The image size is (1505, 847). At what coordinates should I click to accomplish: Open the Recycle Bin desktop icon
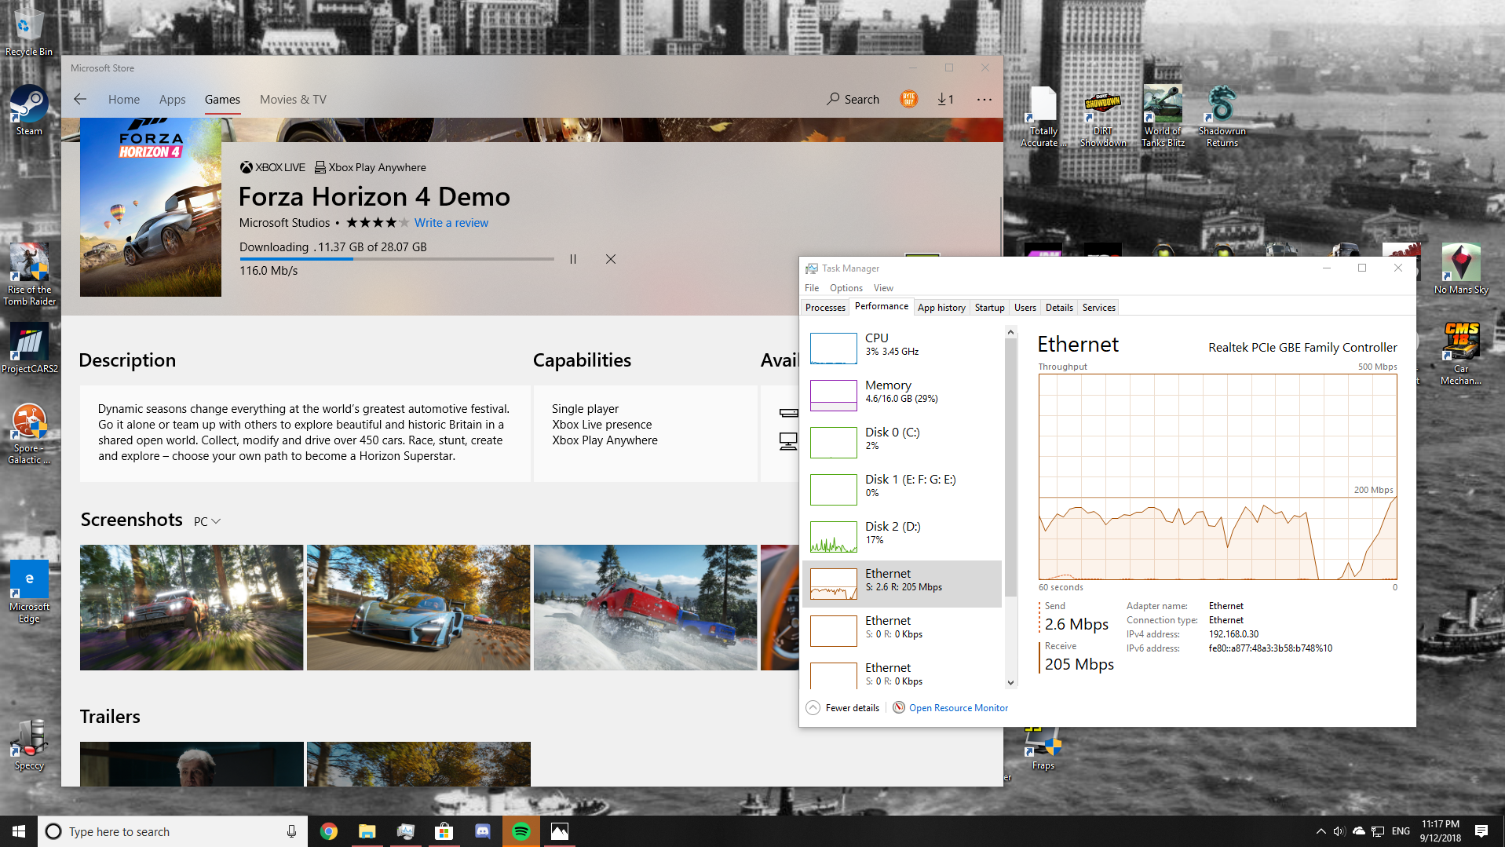pos(29,31)
